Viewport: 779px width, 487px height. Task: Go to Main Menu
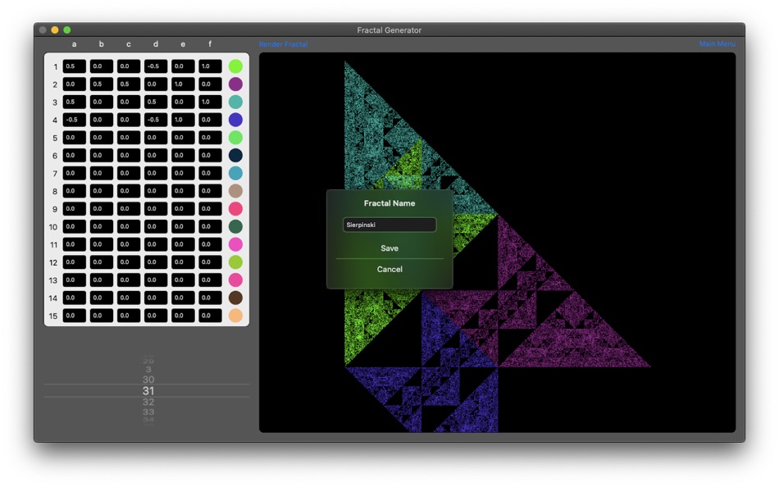coord(717,43)
